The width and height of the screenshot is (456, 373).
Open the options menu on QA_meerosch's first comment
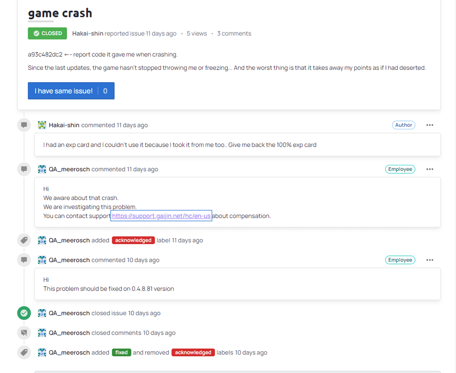(430, 169)
